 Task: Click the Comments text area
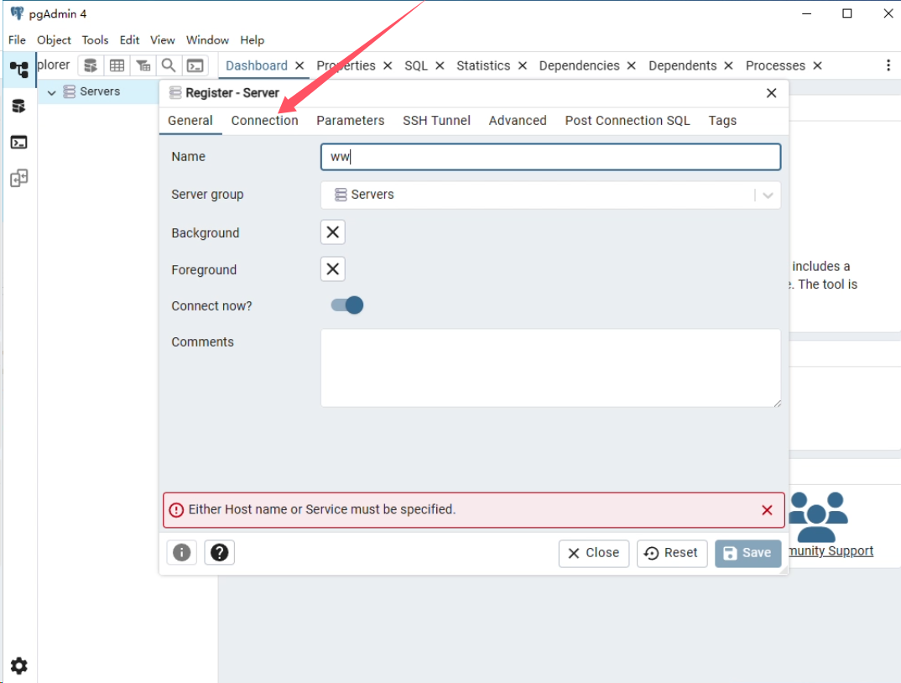coord(550,368)
